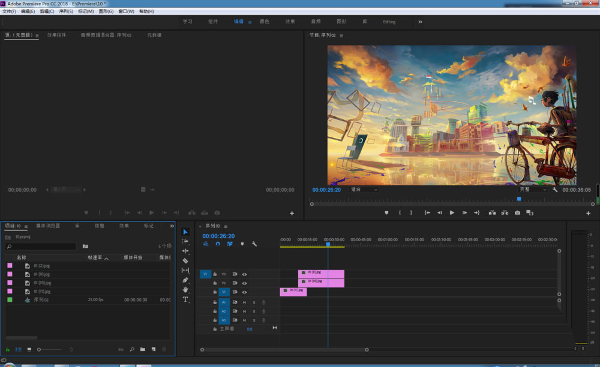Create new bin in Project panel

tap(143, 350)
